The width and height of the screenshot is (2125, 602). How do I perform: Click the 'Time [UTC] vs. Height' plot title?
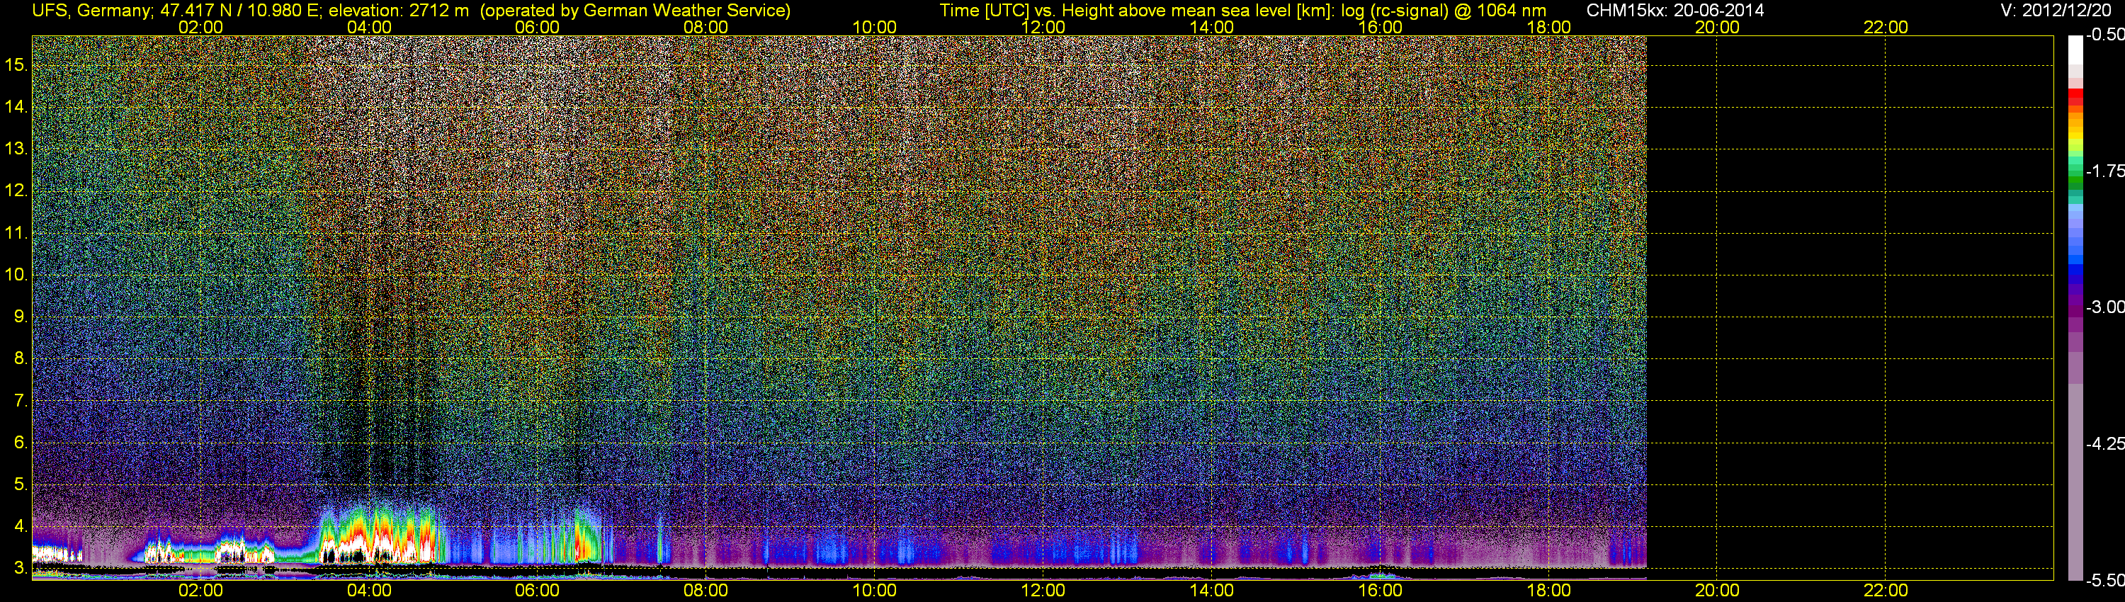click(1026, 11)
